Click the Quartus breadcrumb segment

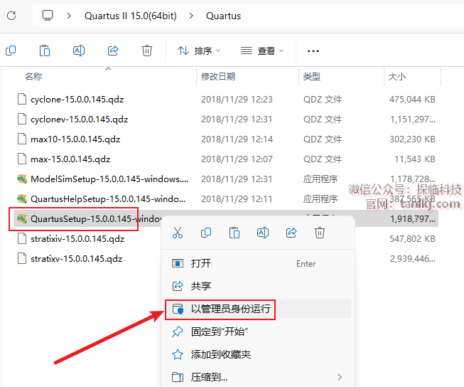tap(223, 16)
